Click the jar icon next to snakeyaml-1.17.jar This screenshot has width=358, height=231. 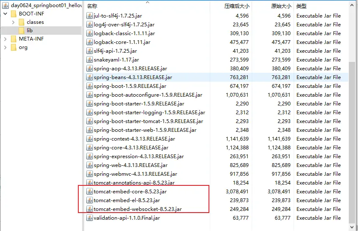pyautogui.click(x=89, y=60)
